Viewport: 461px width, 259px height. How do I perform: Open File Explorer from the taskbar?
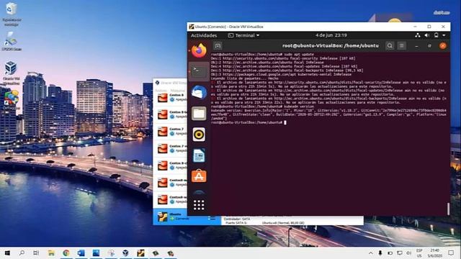click(51, 253)
